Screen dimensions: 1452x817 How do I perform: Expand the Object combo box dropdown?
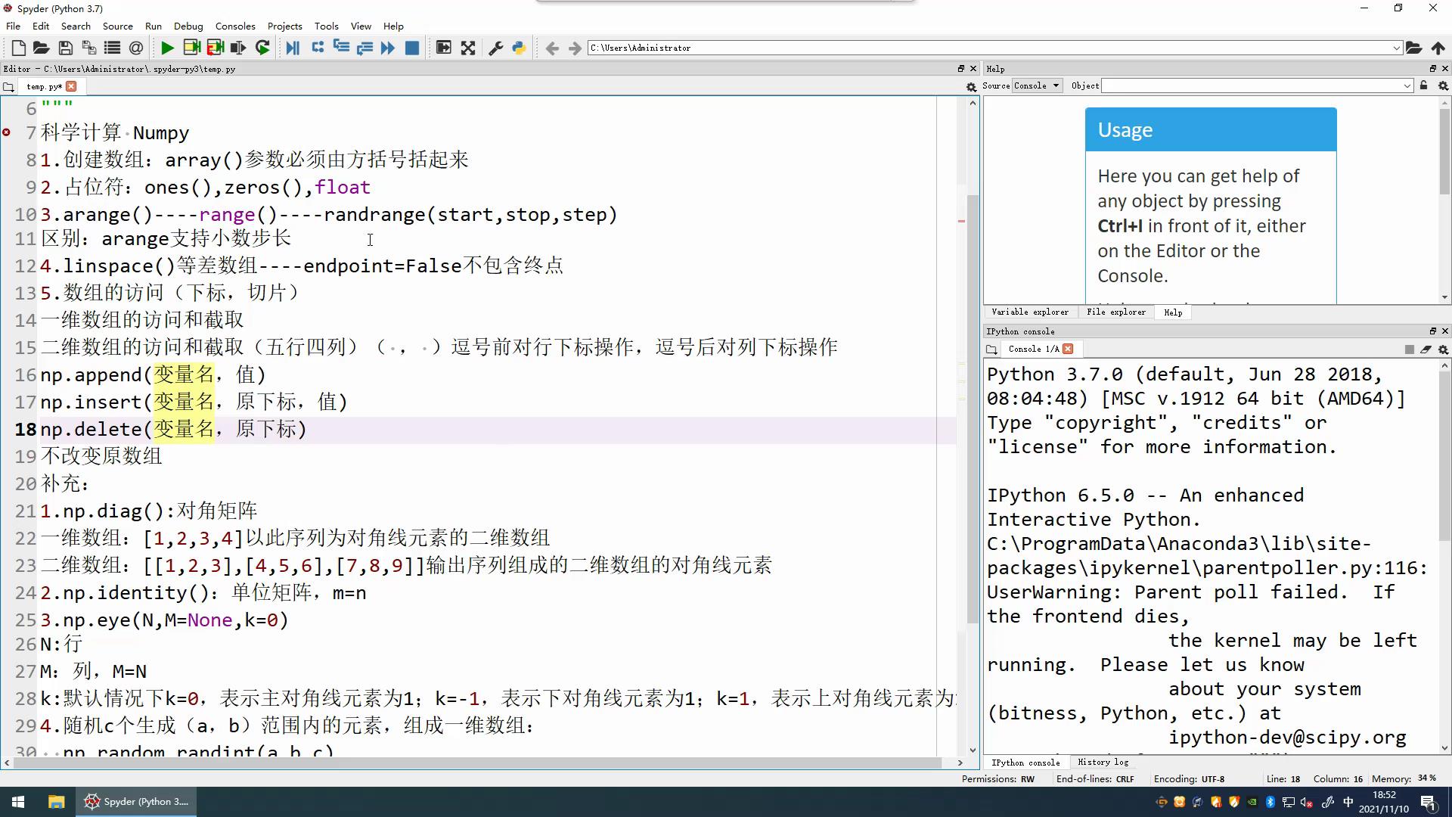pos(1407,85)
